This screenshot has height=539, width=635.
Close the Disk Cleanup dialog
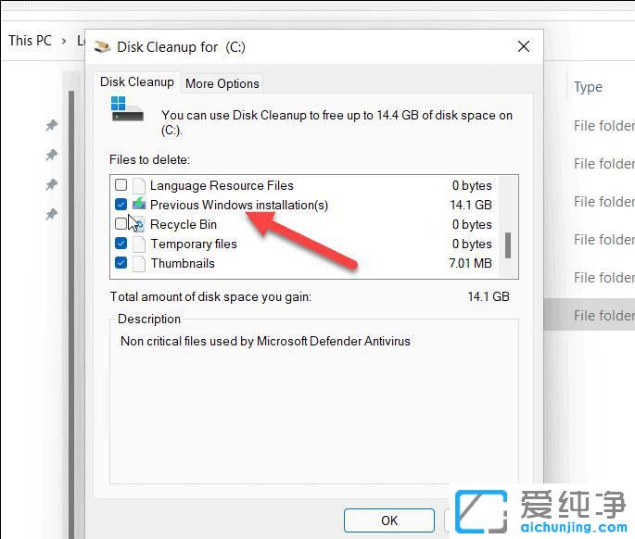pos(523,46)
